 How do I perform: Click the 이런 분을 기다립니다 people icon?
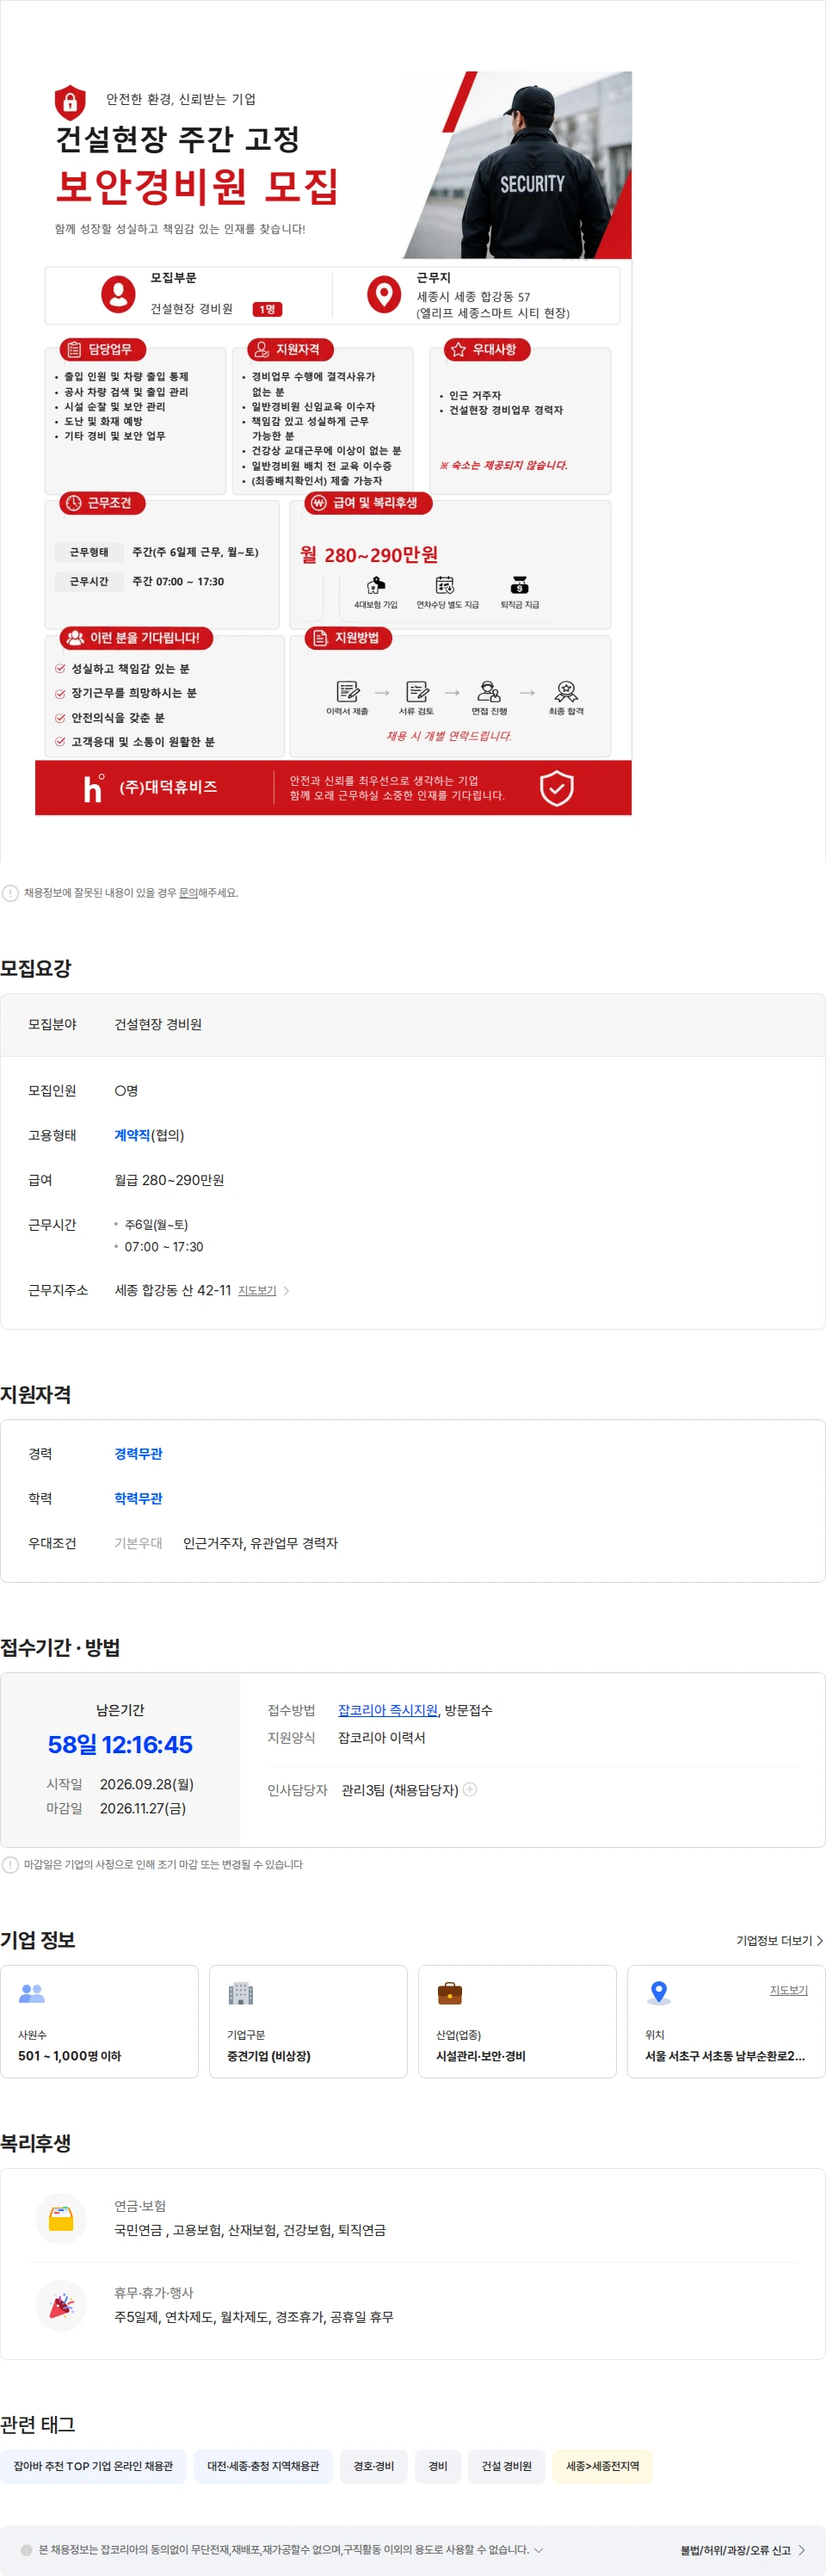[x=75, y=638]
